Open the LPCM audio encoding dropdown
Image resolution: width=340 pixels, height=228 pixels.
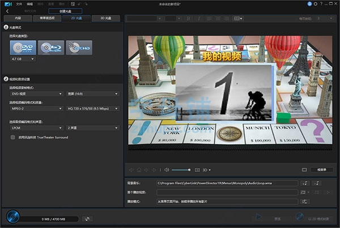pos(37,128)
